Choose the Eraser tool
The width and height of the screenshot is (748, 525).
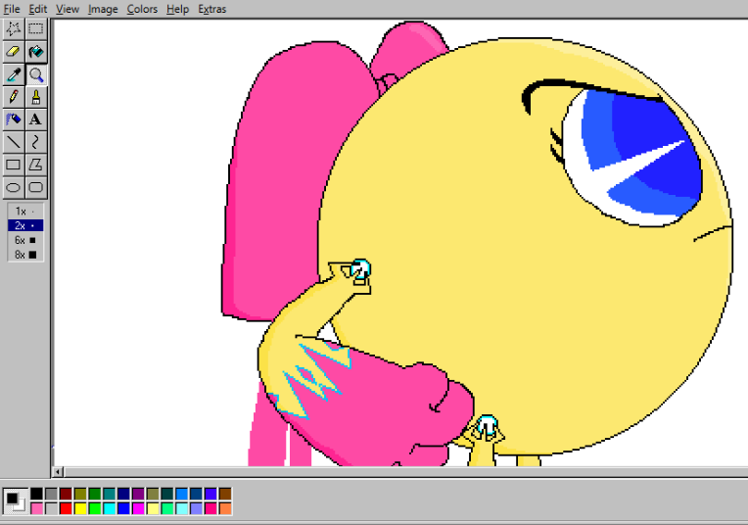[x=14, y=52]
